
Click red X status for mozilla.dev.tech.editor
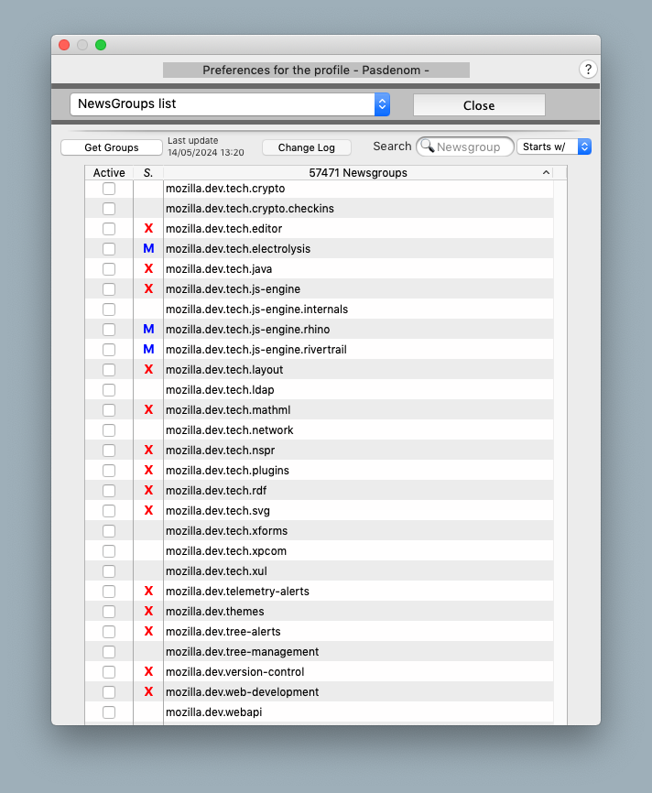[148, 229]
